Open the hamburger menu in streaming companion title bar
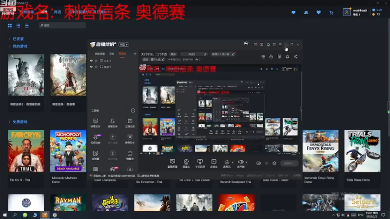This screenshot has height=219, width=390. (x=280, y=45)
